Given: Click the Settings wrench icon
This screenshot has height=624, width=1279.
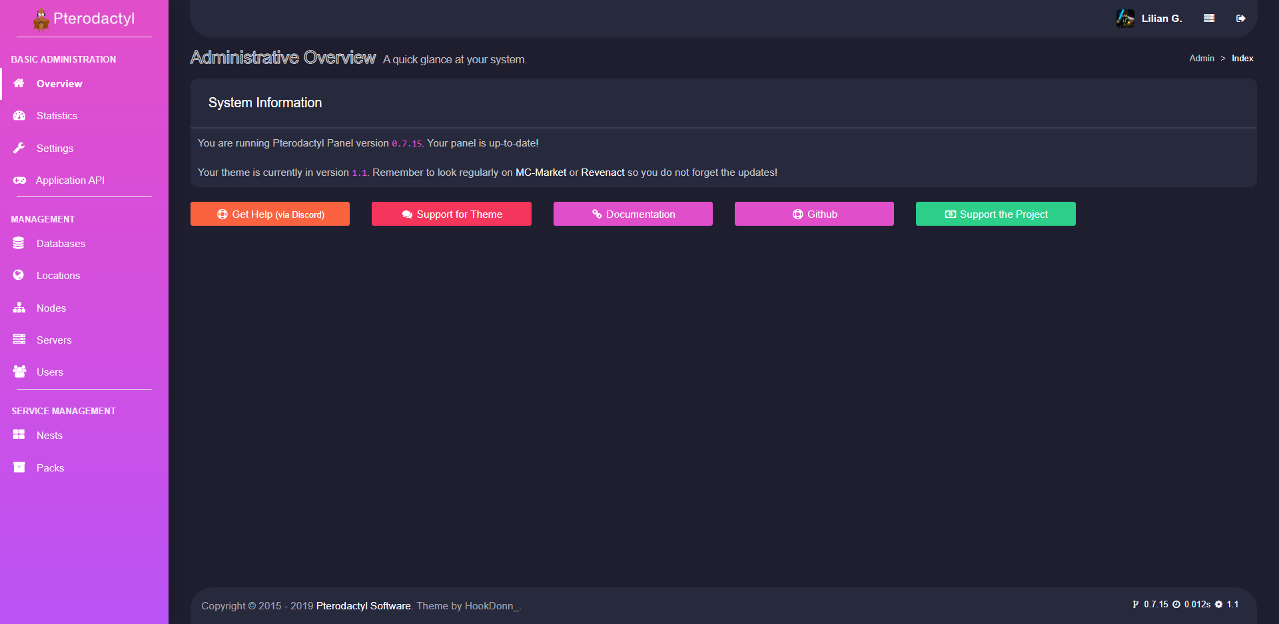Looking at the screenshot, I should click(x=19, y=148).
